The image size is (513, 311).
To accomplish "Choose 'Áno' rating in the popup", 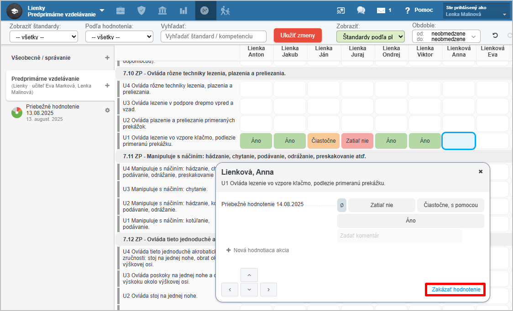I will point(410,221).
